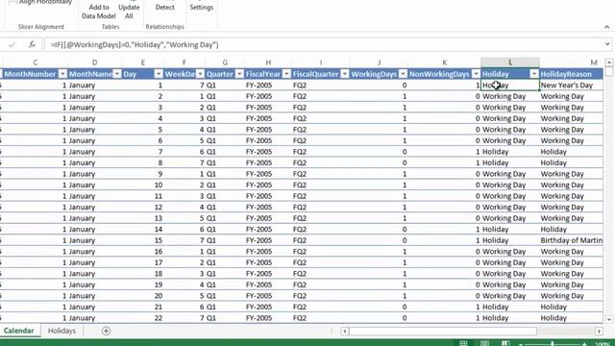The height and width of the screenshot is (346, 615).
Task: Open Holiday column filter dropdown
Action: (x=534, y=74)
